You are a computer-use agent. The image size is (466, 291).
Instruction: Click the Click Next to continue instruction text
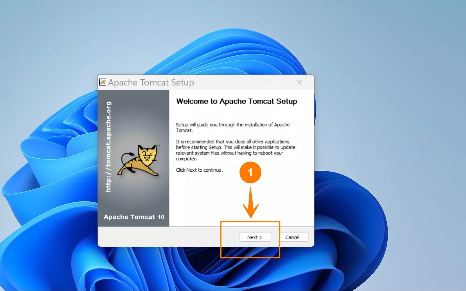tap(199, 170)
